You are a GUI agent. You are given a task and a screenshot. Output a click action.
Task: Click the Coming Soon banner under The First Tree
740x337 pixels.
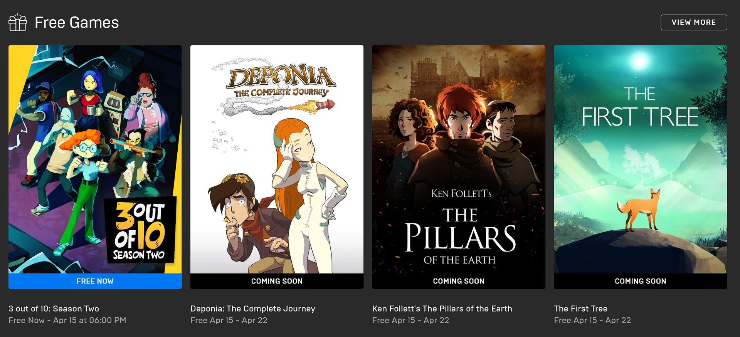pos(641,281)
